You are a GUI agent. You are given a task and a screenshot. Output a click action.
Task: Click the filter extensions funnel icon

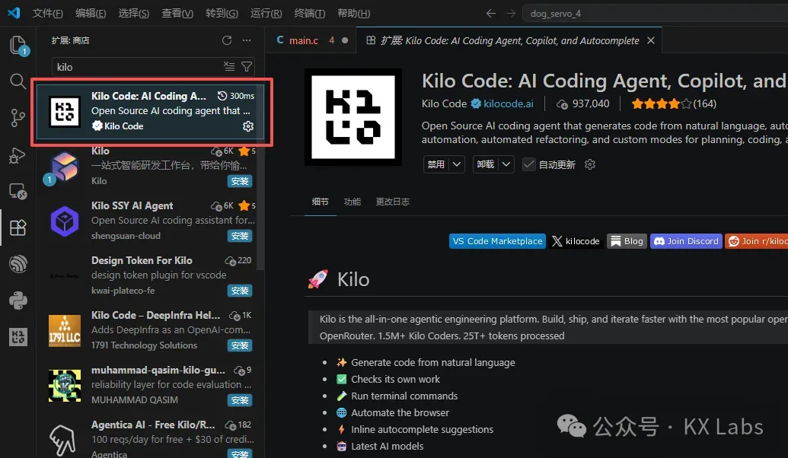click(247, 67)
